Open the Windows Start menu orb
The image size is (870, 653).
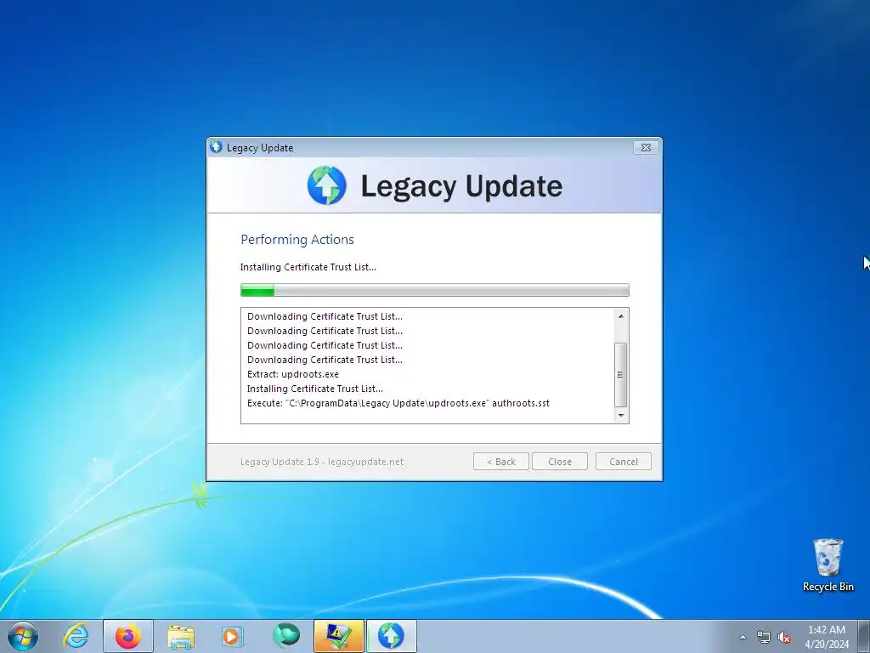coord(23,636)
